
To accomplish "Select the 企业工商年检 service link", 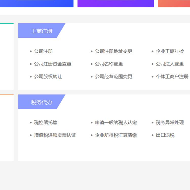I will coord(170,51).
